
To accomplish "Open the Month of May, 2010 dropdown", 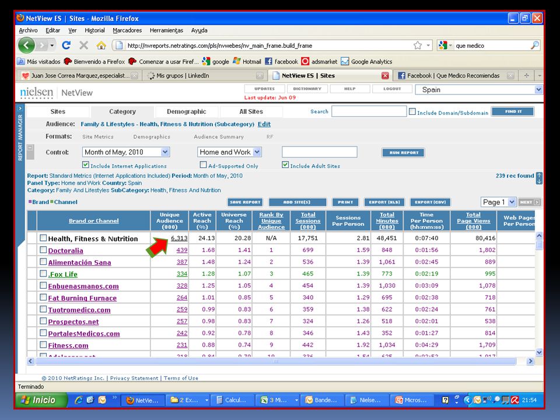I will click(x=126, y=152).
